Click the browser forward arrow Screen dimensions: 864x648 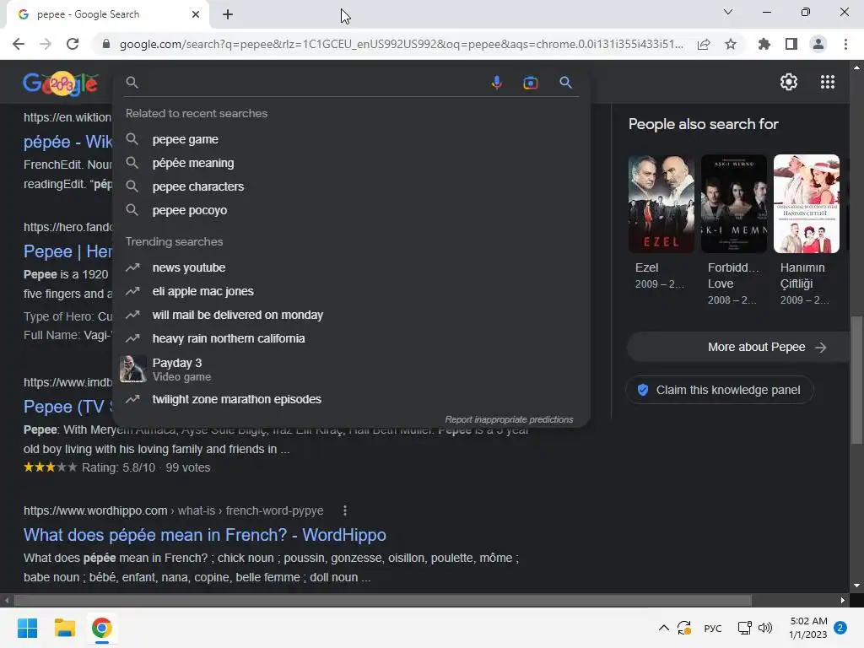coord(46,44)
